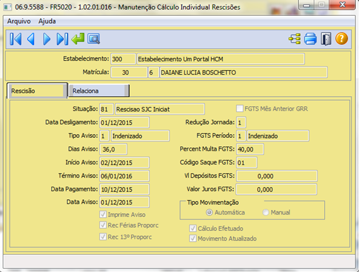Click the exit door icon
The height and width of the screenshot is (272, 359).
[326, 39]
